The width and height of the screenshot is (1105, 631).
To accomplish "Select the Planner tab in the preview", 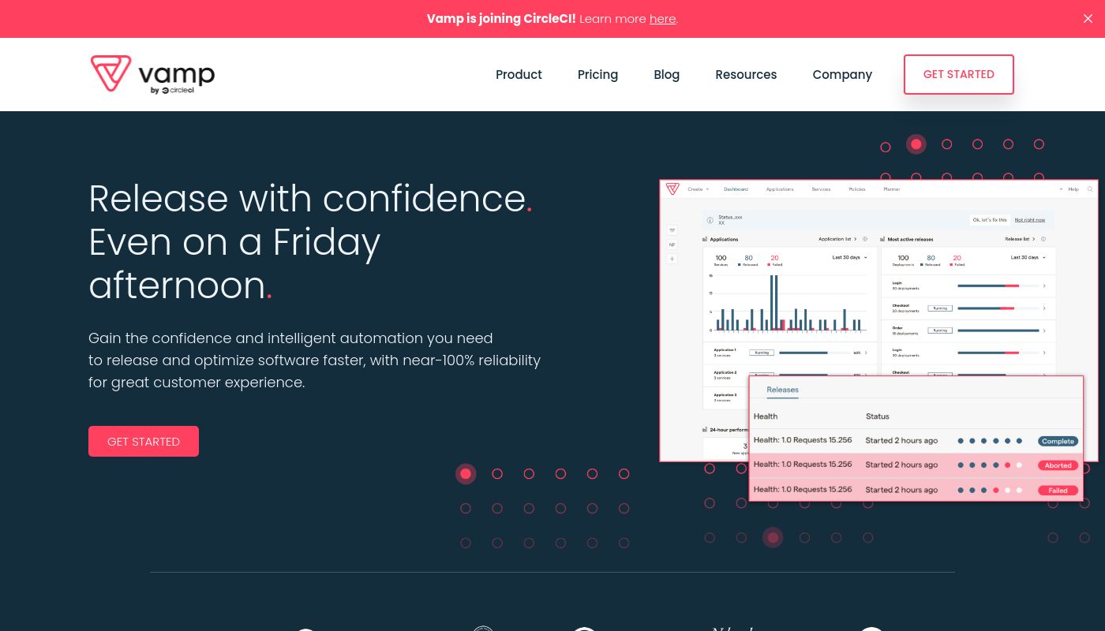I will pos(892,189).
